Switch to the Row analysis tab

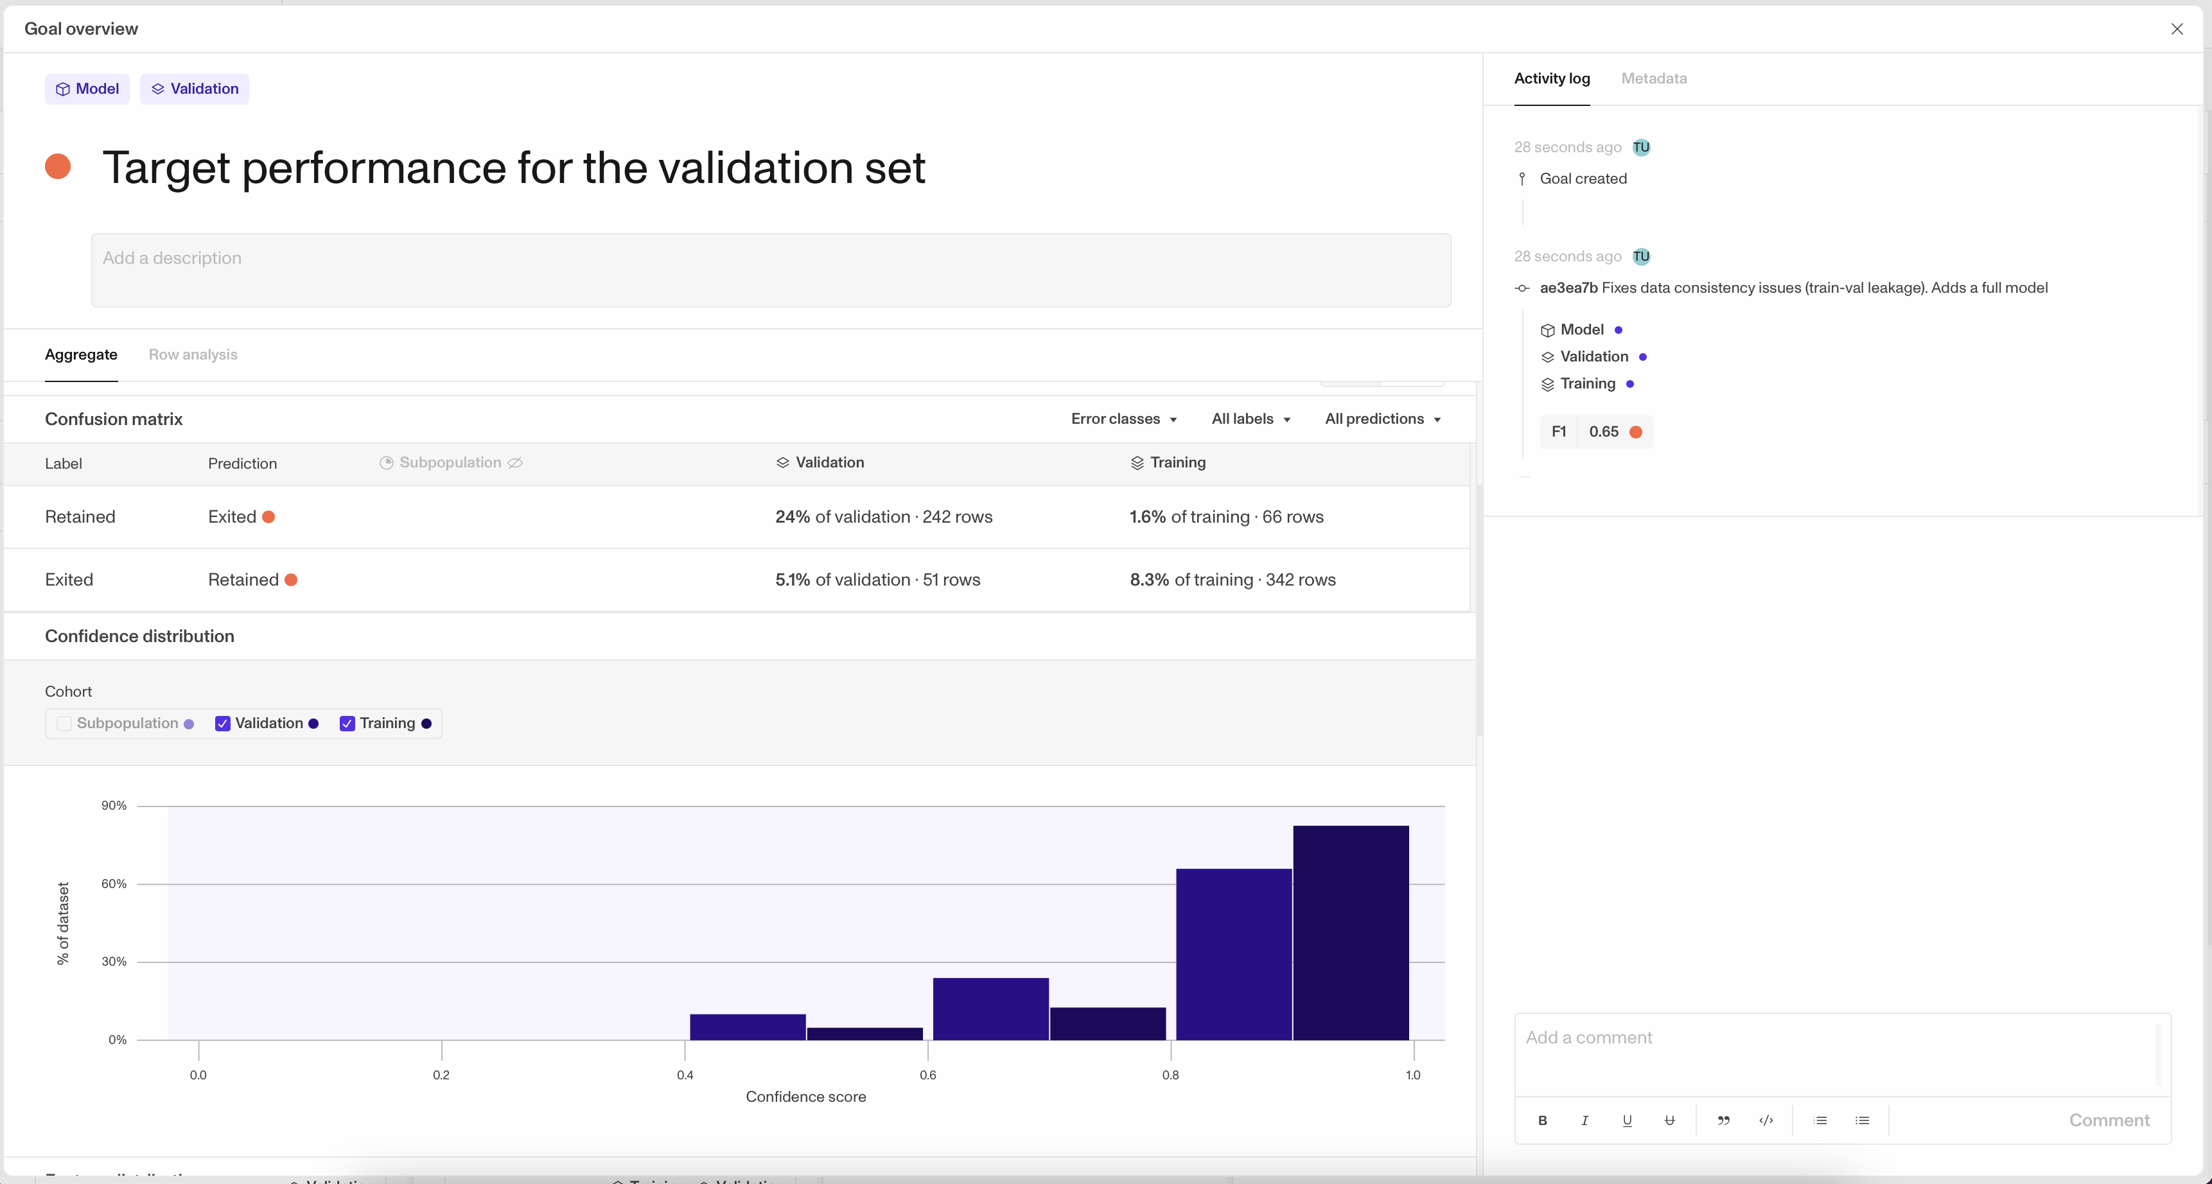192,354
